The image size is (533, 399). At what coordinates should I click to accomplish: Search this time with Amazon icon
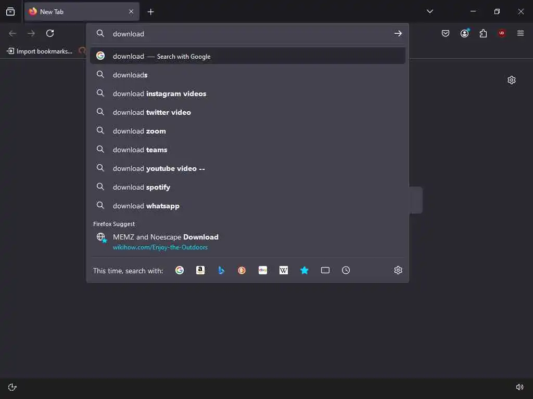pos(200,270)
